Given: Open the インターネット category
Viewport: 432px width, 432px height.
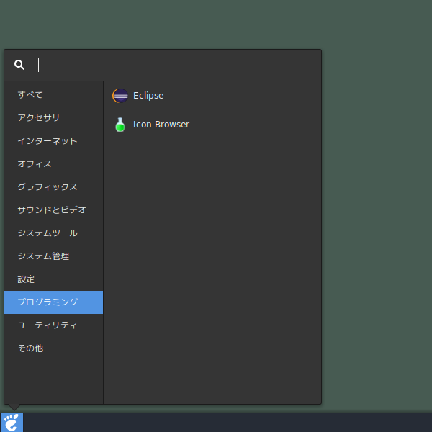Looking at the screenshot, I should point(54,141).
